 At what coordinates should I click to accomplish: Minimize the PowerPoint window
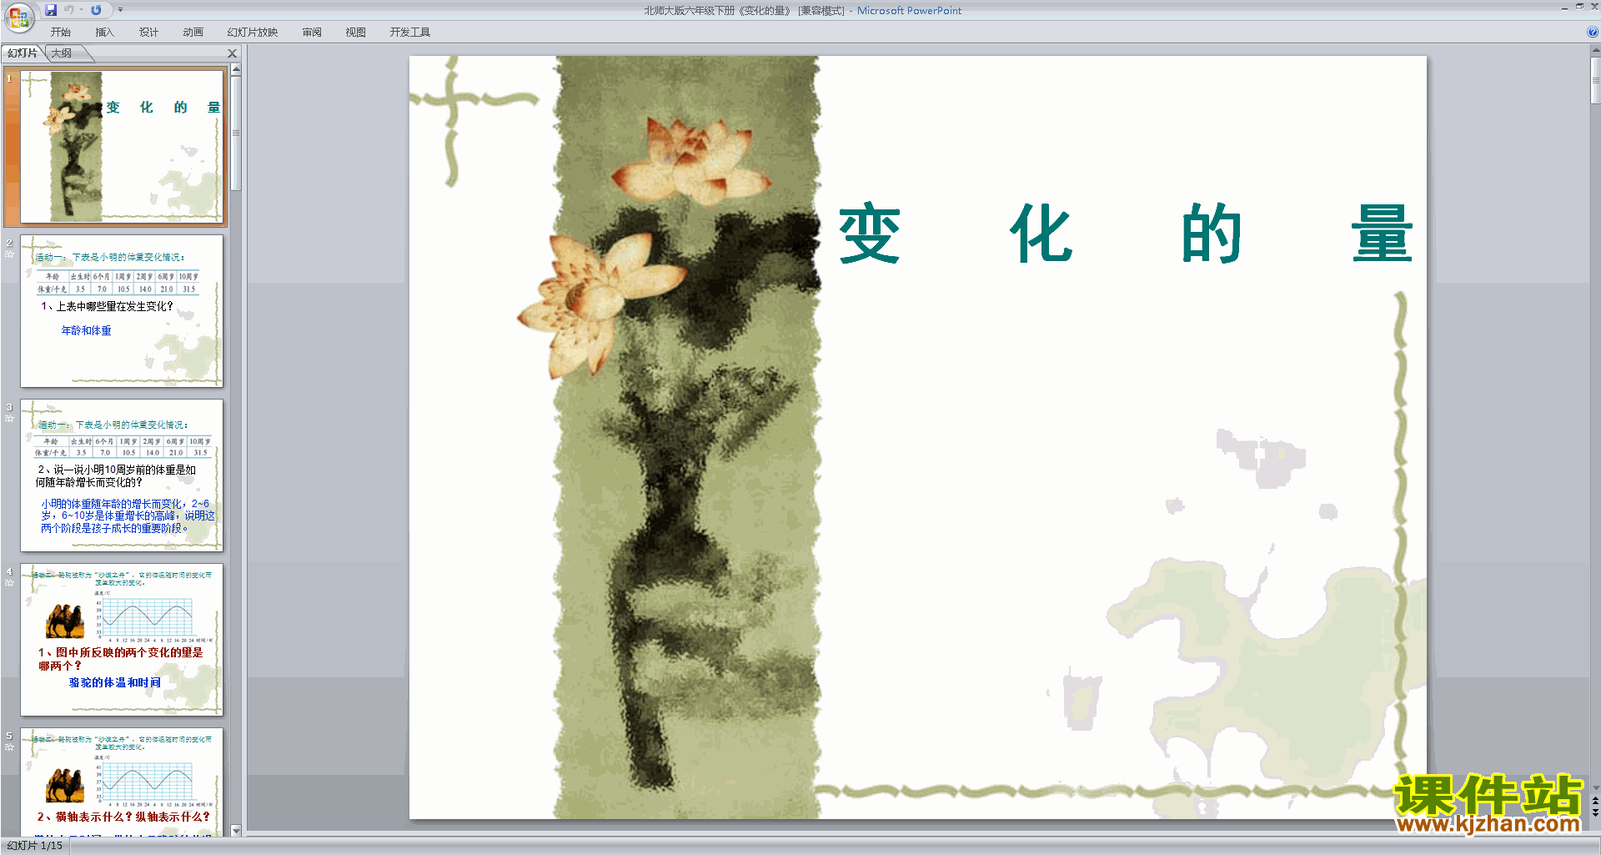[1564, 8]
